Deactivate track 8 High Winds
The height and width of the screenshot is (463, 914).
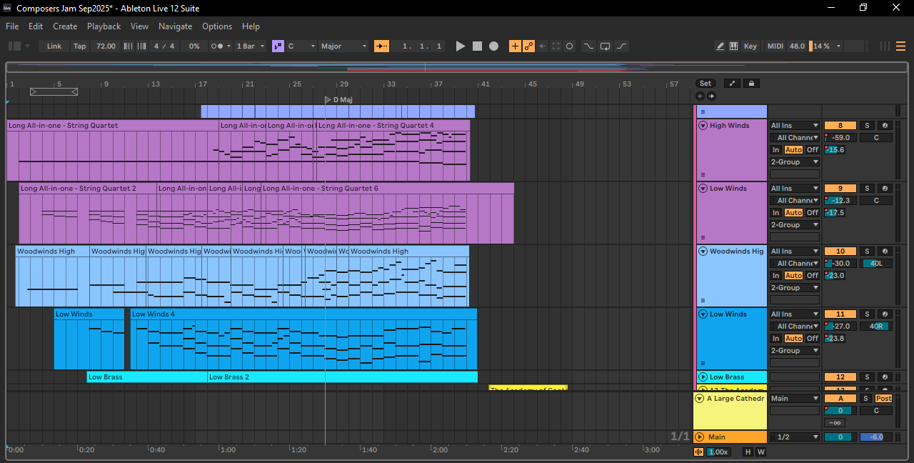[x=840, y=126]
